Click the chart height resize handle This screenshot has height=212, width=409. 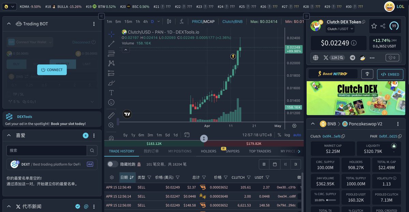tap(204, 138)
